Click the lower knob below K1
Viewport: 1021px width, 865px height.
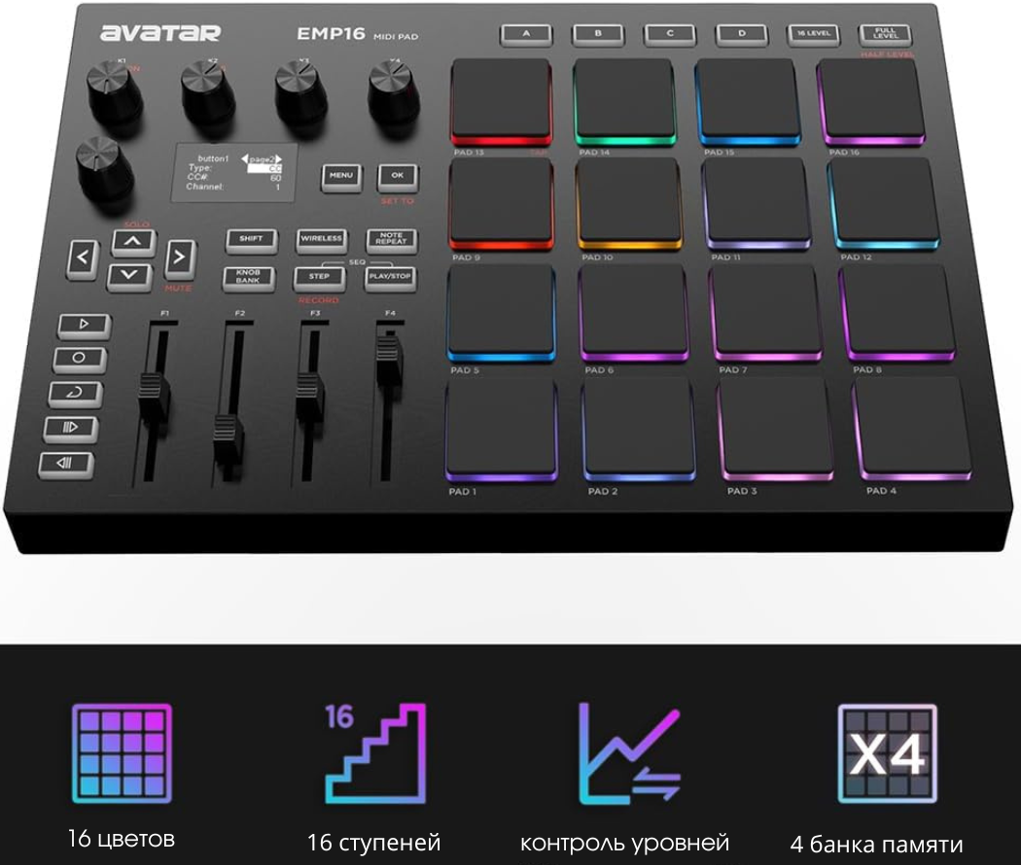pos(104,170)
